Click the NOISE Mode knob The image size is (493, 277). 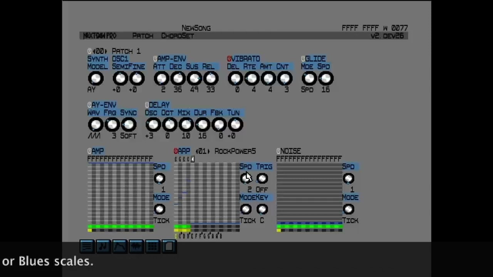coord(349,209)
